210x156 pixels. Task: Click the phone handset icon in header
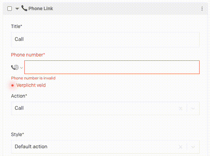click(24, 8)
